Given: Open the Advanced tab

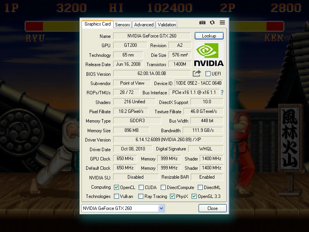Looking at the screenshot, I should coord(144,25).
